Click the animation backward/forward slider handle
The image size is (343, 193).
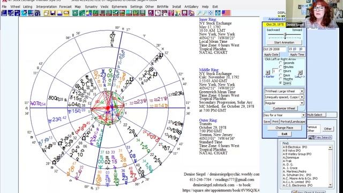(x=285, y=34)
